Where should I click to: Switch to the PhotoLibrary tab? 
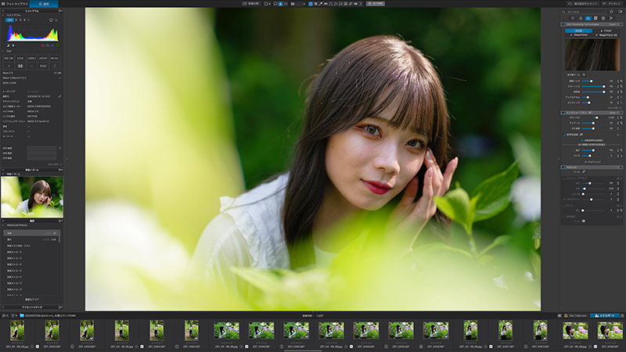tap(15, 4)
